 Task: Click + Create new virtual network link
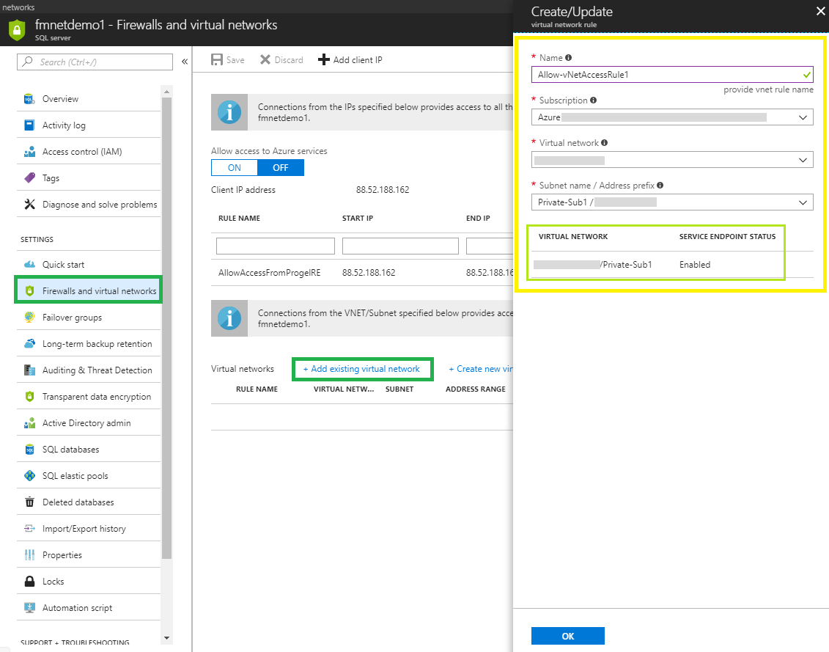pos(481,369)
